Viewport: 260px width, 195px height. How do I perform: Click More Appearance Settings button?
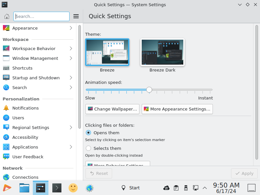pyautogui.click(x=177, y=109)
